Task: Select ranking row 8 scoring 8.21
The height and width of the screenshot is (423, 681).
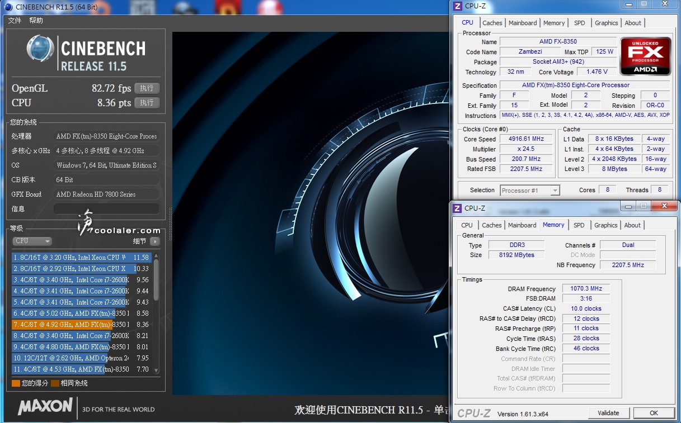Action: pyautogui.click(x=82, y=336)
